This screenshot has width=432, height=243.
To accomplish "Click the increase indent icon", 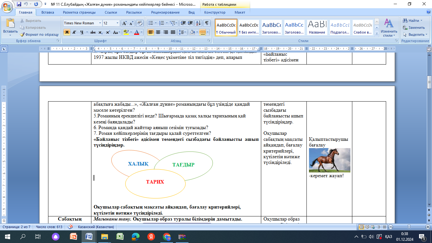I will (190, 23).
